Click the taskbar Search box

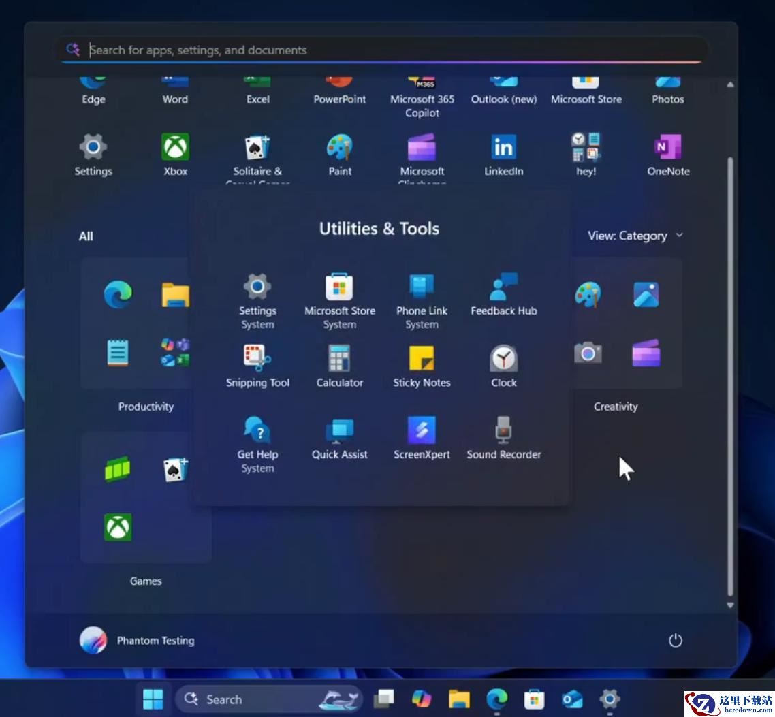click(x=269, y=699)
